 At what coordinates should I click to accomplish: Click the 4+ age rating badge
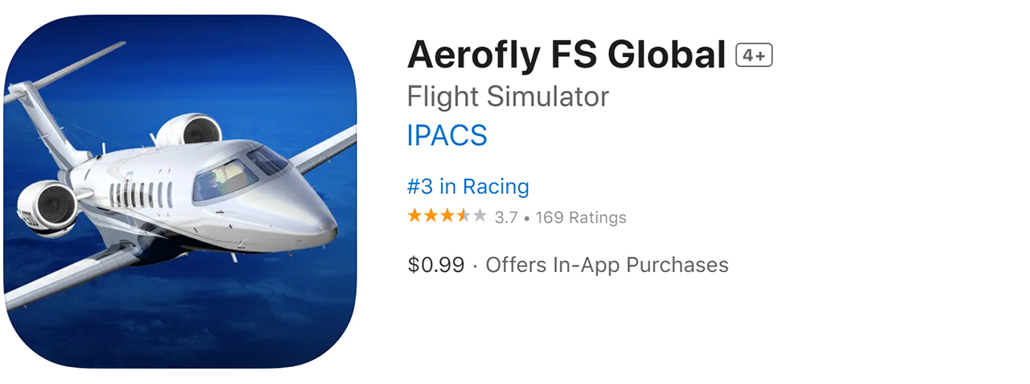[x=754, y=56]
